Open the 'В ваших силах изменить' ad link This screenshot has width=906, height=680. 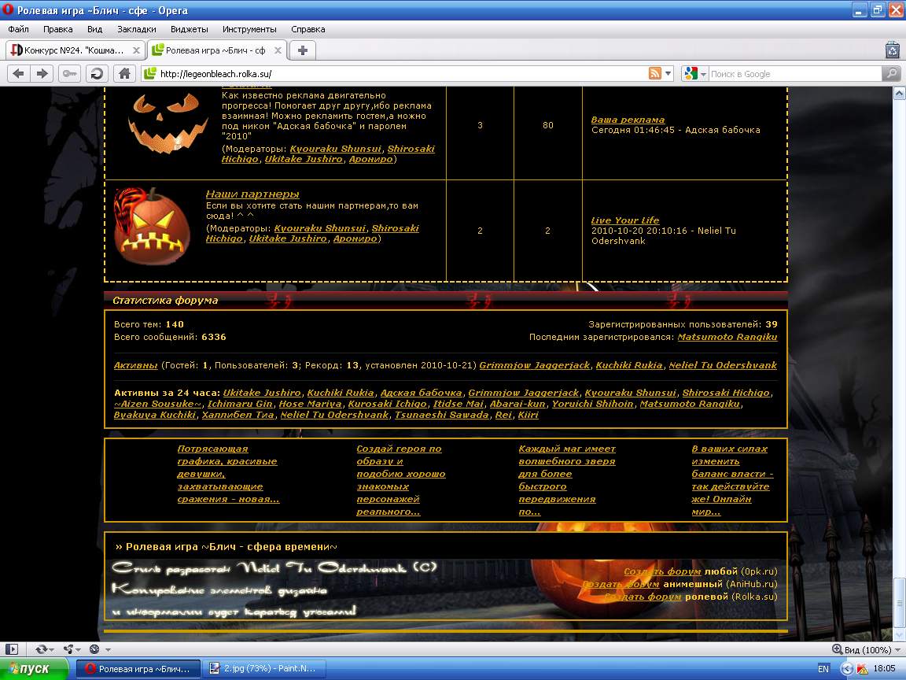click(732, 480)
